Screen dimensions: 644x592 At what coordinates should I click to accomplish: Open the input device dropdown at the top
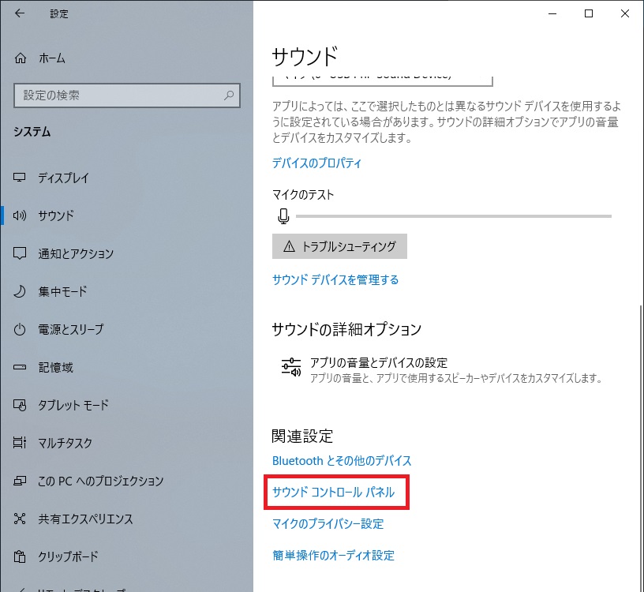382,78
